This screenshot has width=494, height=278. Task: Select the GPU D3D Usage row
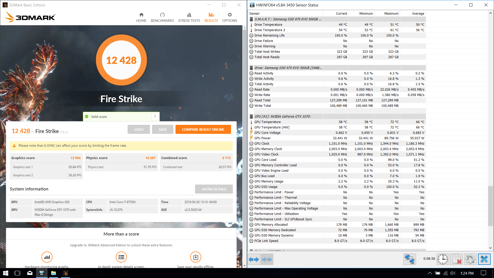(337, 187)
